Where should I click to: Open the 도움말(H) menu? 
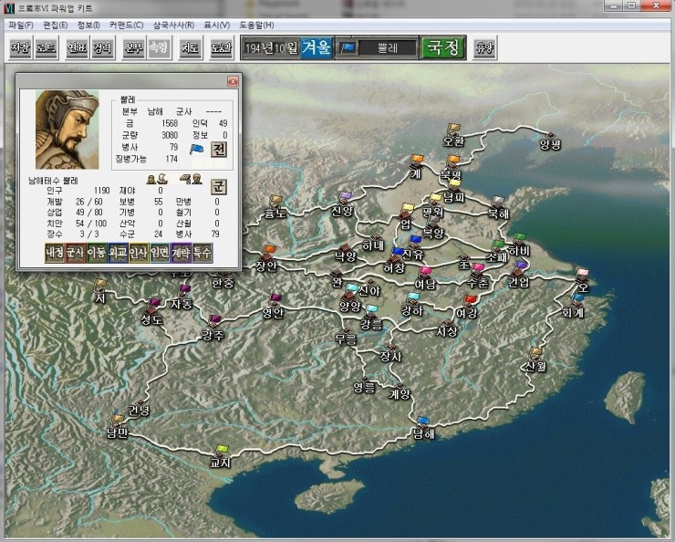256,25
